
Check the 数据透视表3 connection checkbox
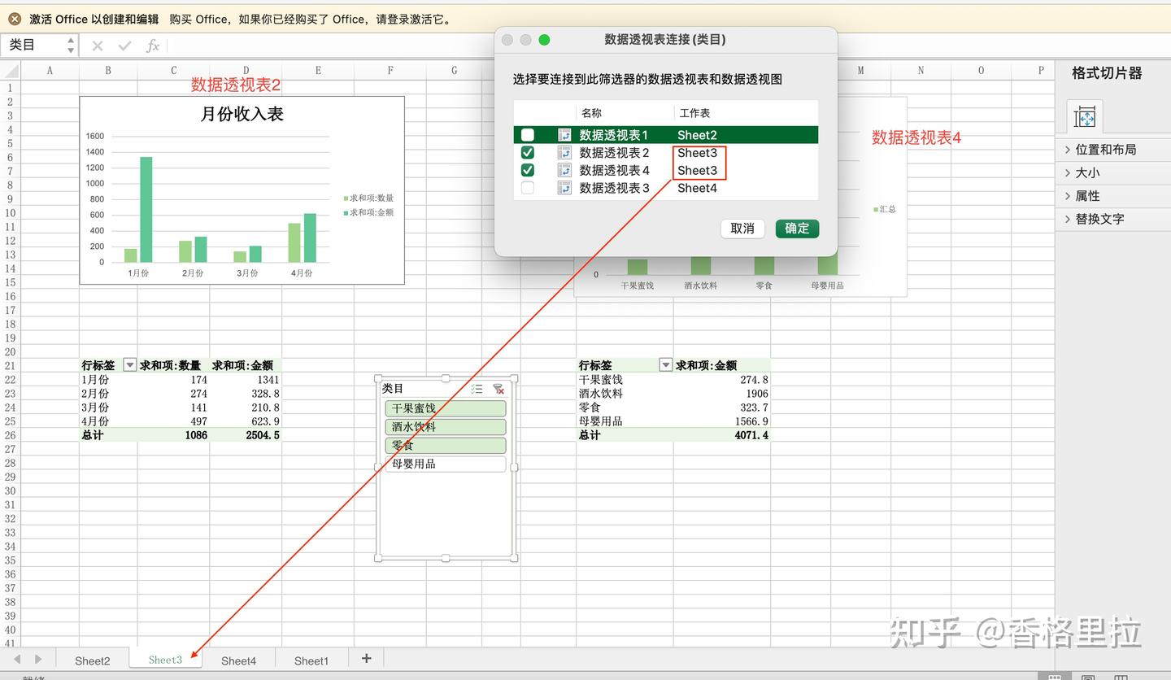tap(528, 188)
